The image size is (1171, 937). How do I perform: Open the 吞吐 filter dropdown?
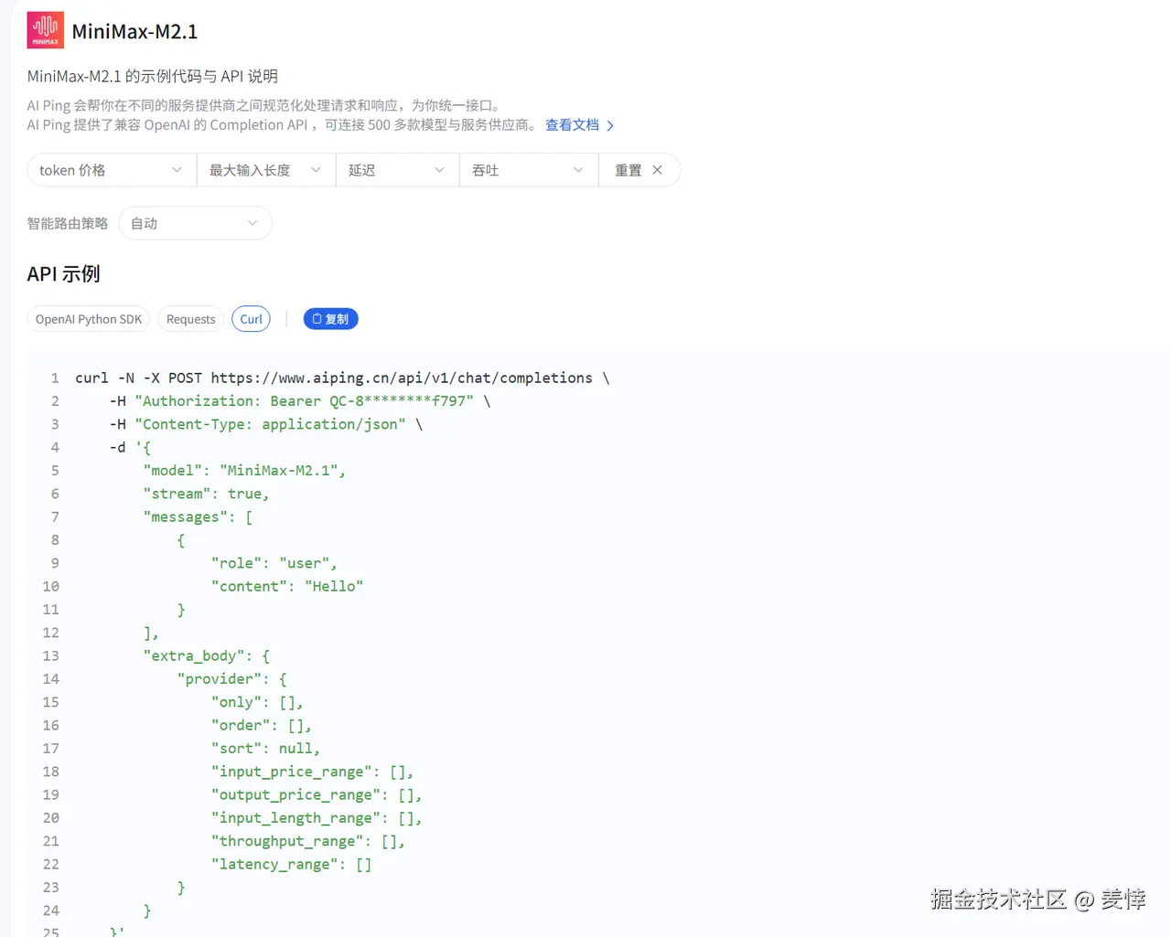pos(529,170)
